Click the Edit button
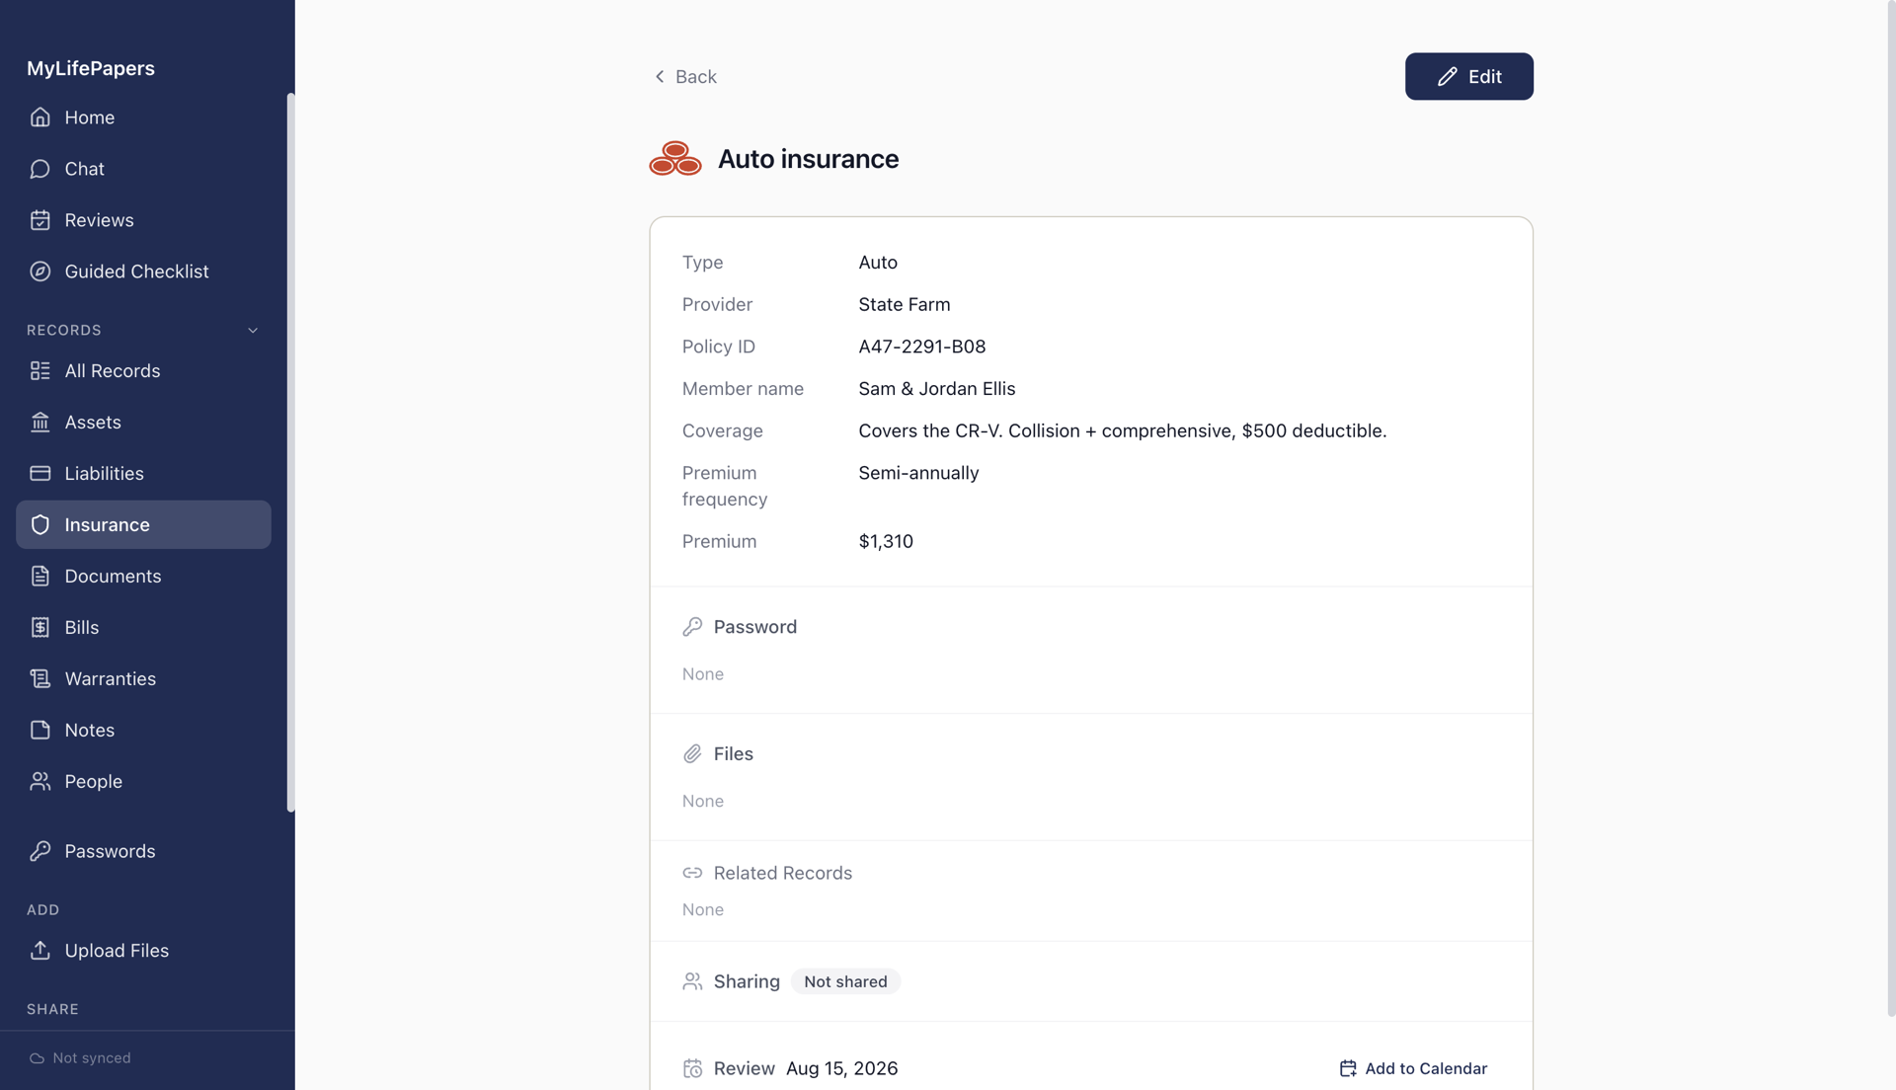The image size is (1896, 1090). 1468,76
